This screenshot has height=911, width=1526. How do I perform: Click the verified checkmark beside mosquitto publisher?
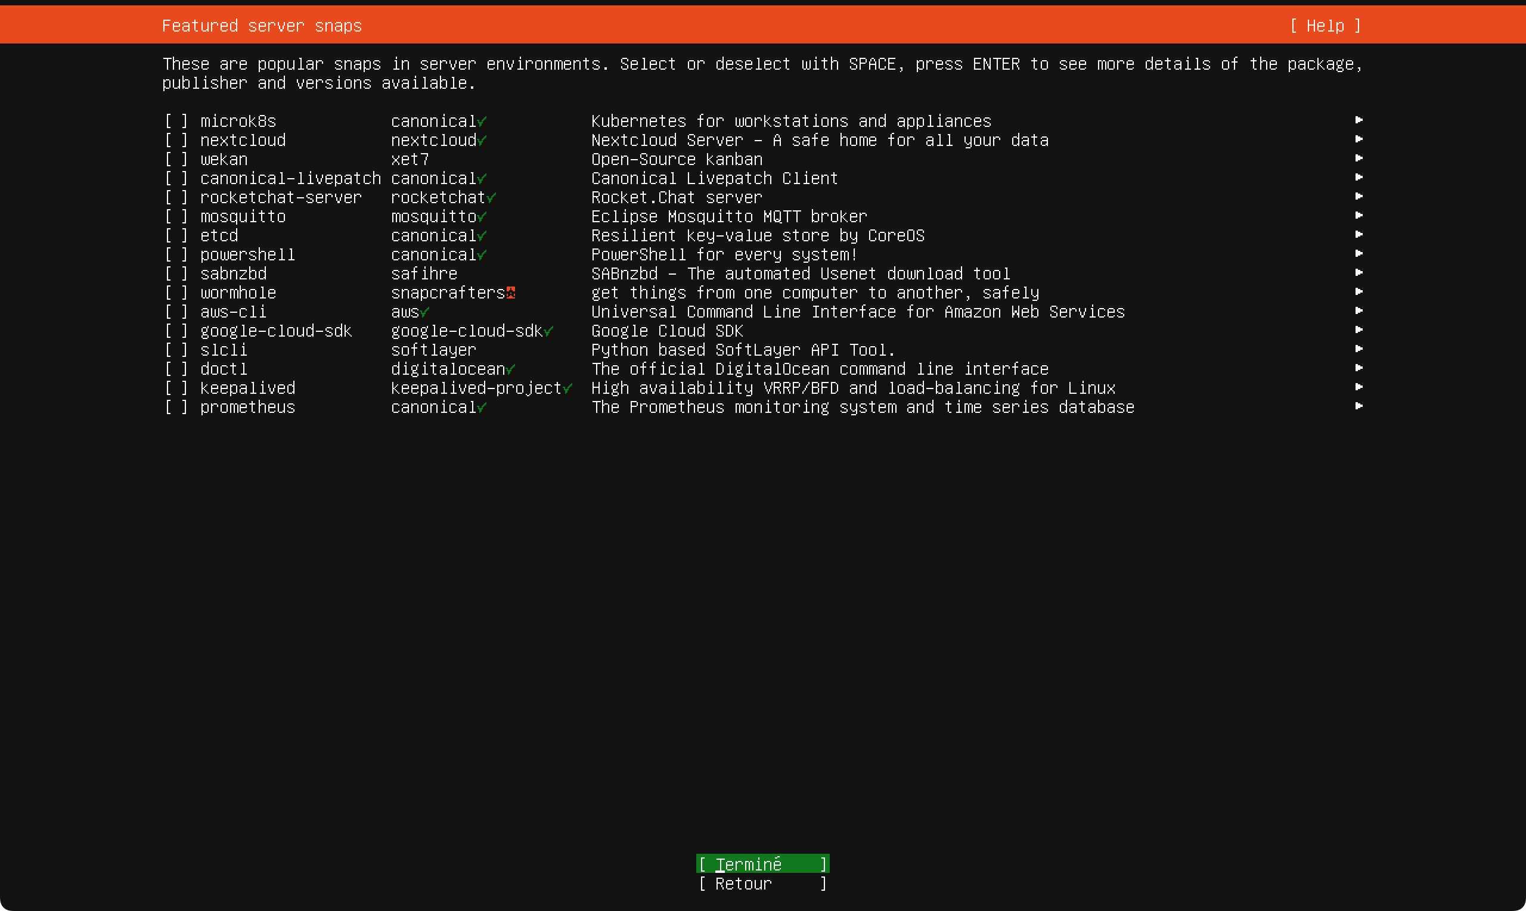click(482, 217)
